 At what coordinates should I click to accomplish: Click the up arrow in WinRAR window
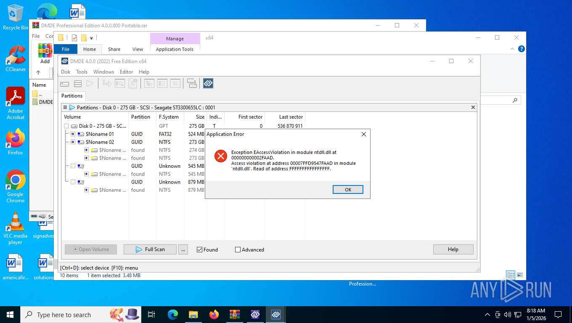[38, 72]
